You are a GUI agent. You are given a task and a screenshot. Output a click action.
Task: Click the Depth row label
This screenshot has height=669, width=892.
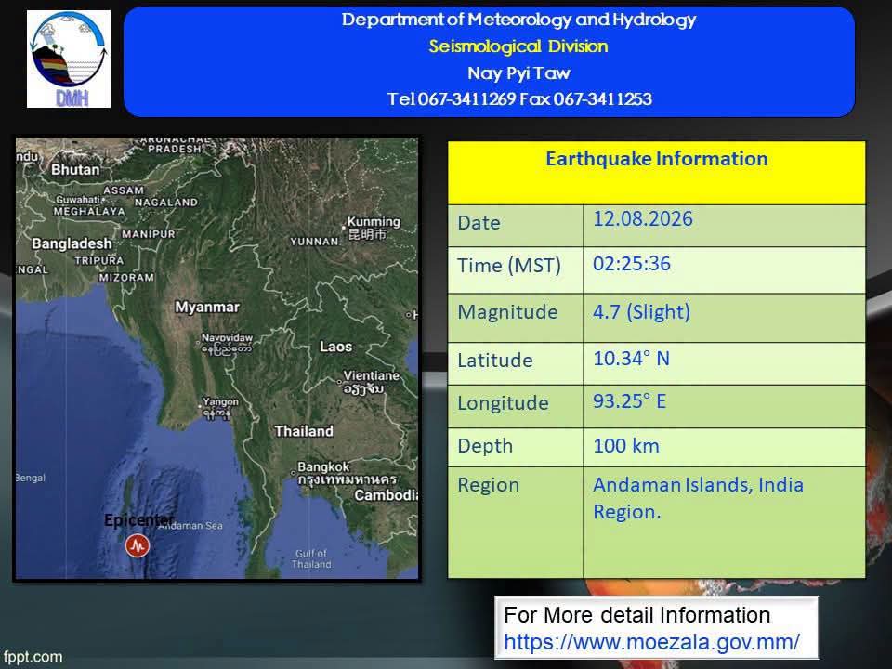[485, 447]
